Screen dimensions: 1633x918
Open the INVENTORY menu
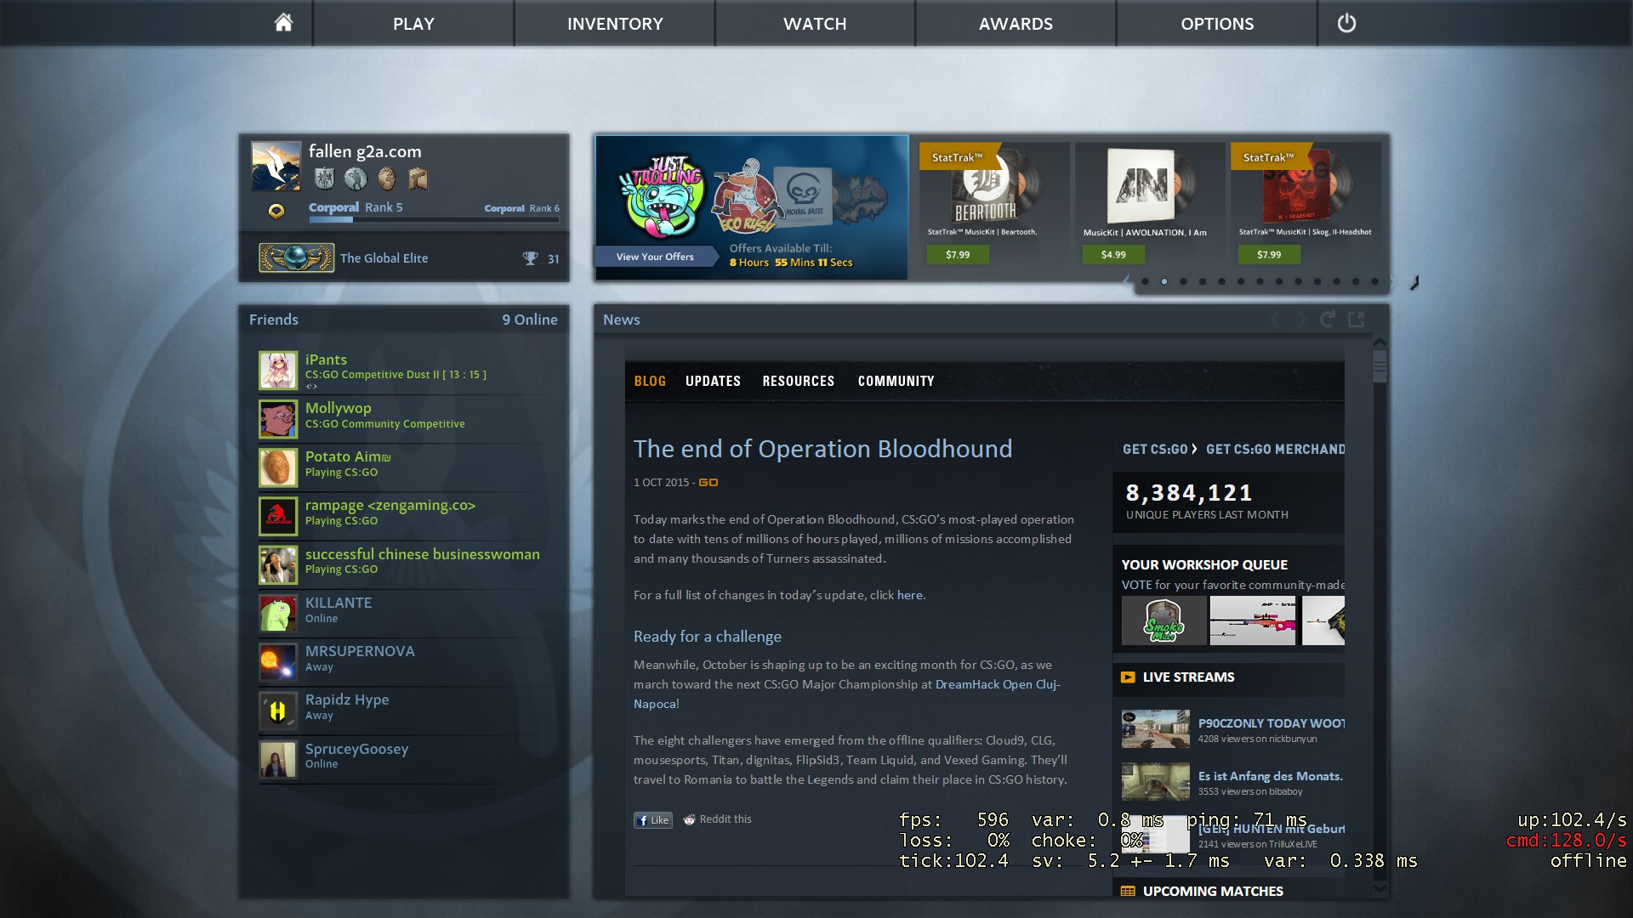[x=614, y=23]
